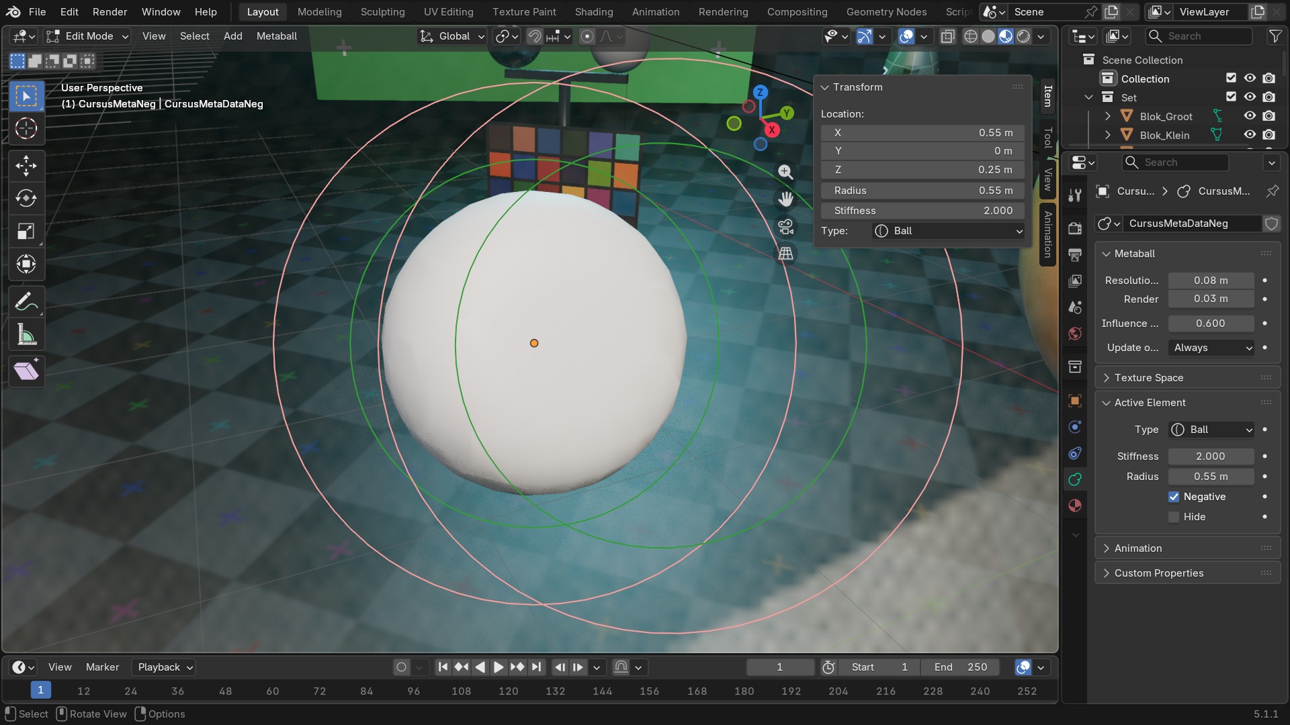Open Active Element Type Ball dropdown
The width and height of the screenshot is (1290, 725).
tap(1211, 430)
